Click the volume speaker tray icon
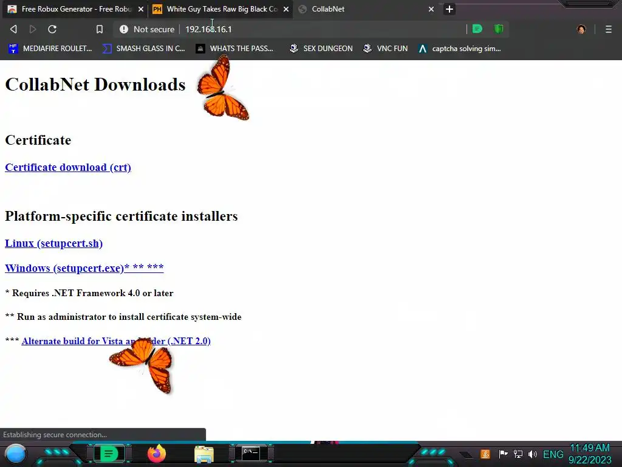Viewport: 622px width, 467px height. click(x=533, y=454)
